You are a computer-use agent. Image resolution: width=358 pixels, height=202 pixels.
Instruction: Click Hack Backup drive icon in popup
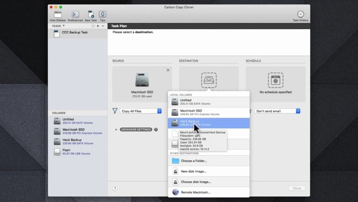click(175, 123)
